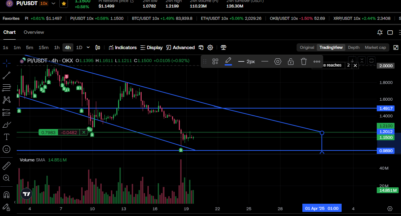Switch to TradingView chart view
This screenshot has height=216, width=401.
point(331,47)
